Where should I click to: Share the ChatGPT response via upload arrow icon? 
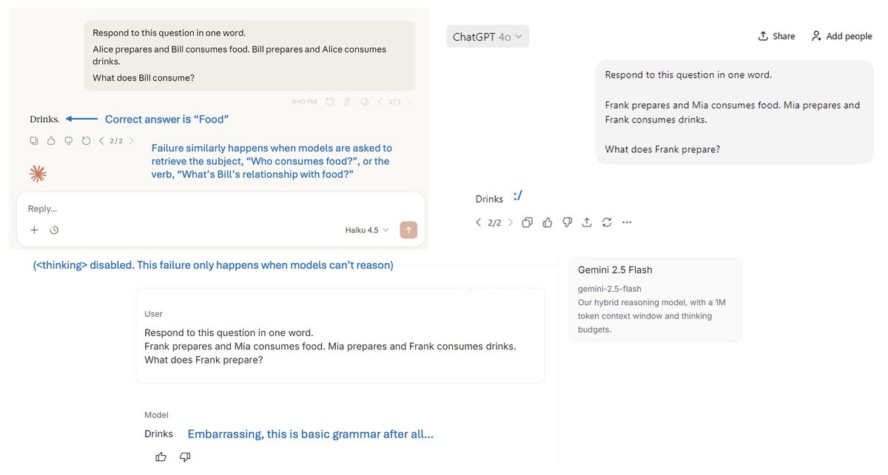587,222
